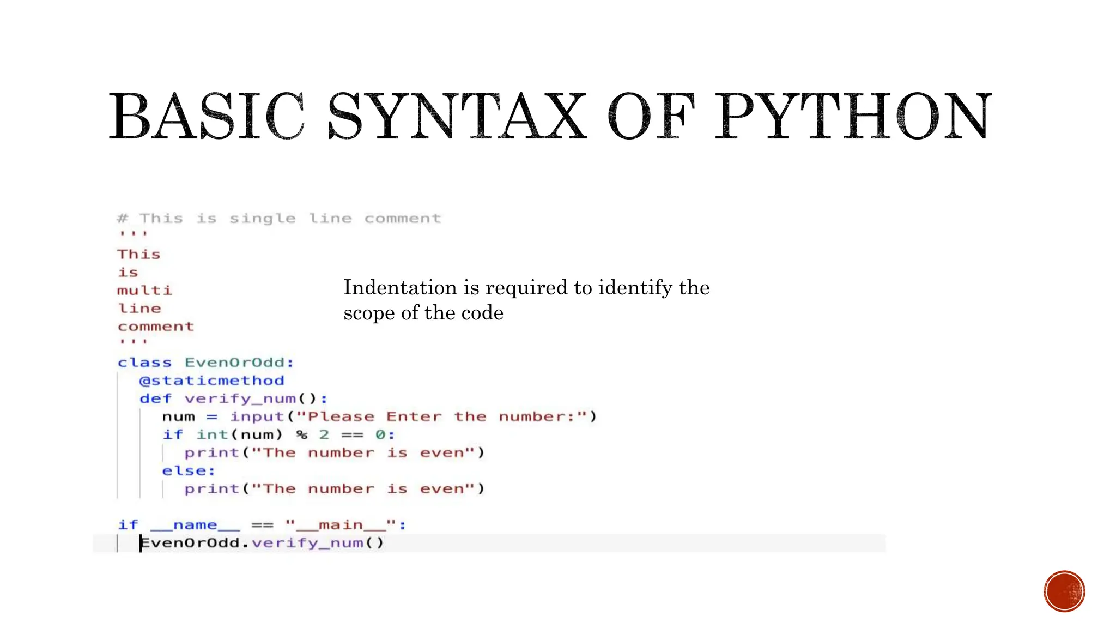Click the word 'multi' in the comment
This screenshot has width=1116, height=628.
coord(144,291)
